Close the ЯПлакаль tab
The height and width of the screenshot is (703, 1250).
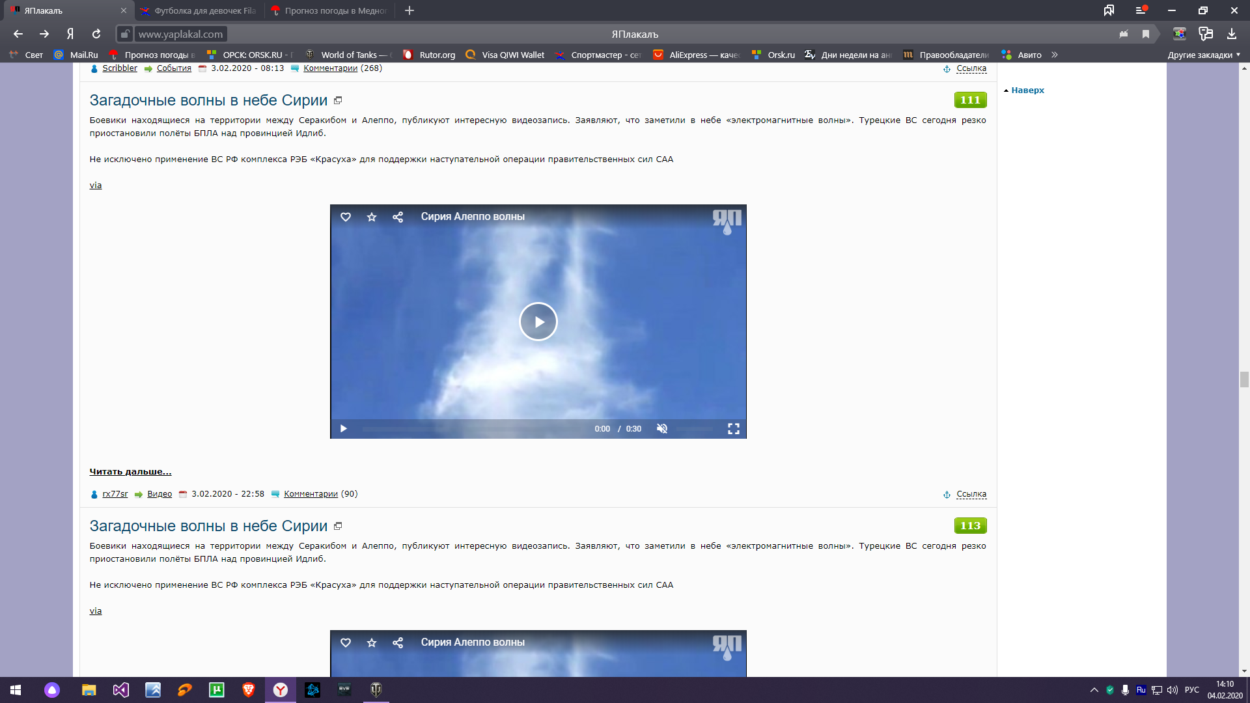point(124,10)
